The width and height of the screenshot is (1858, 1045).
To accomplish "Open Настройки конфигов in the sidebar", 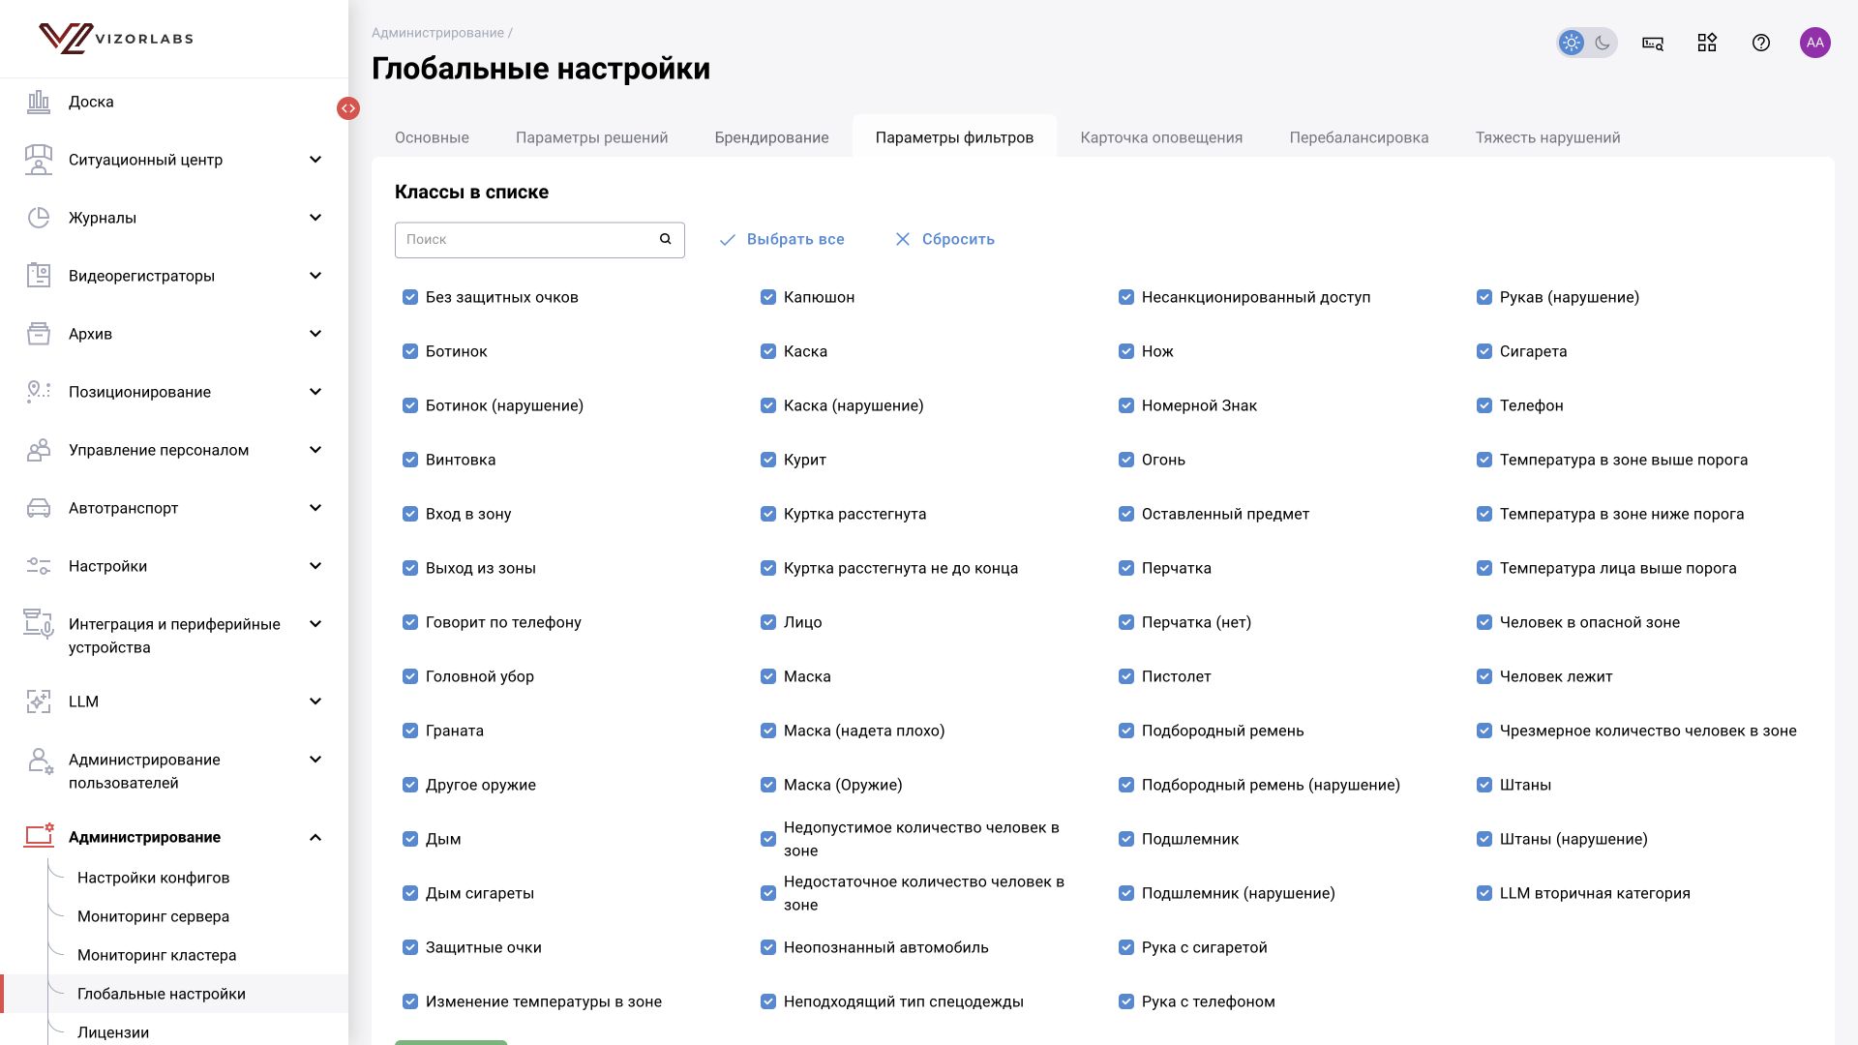I will 153,878.
